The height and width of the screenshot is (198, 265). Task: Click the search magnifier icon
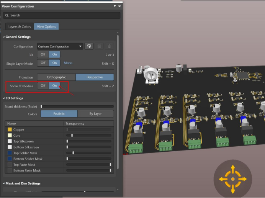point(7,15)
